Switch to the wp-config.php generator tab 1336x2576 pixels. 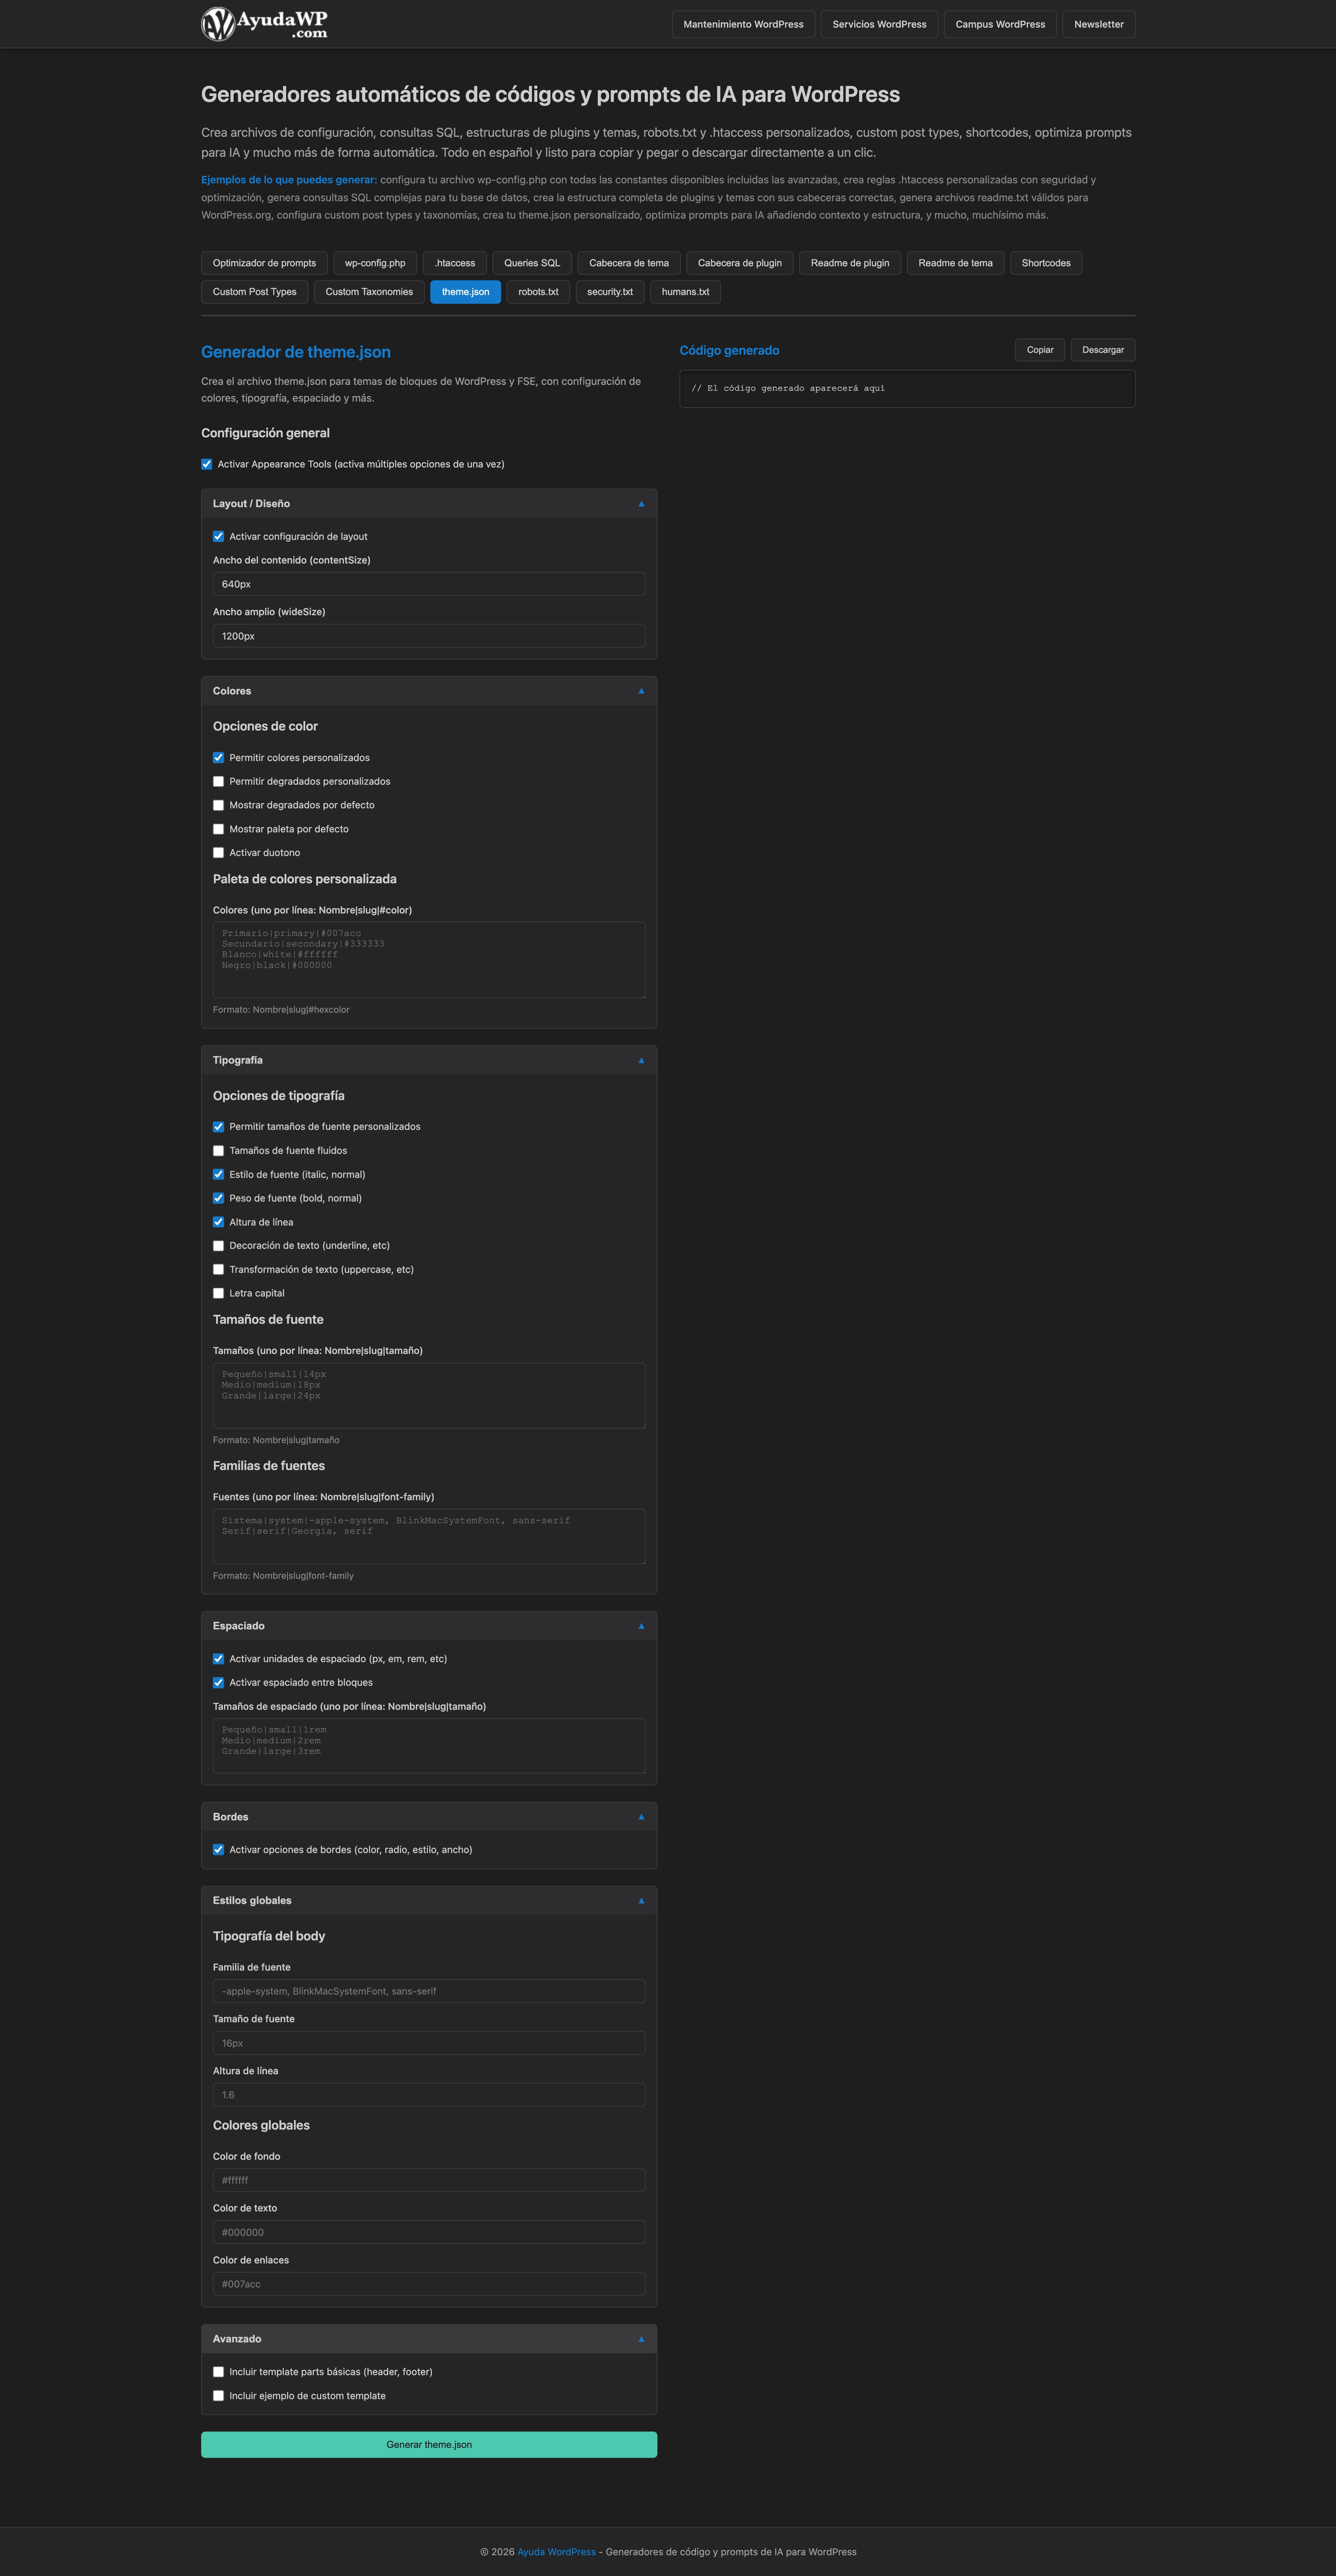375,263
